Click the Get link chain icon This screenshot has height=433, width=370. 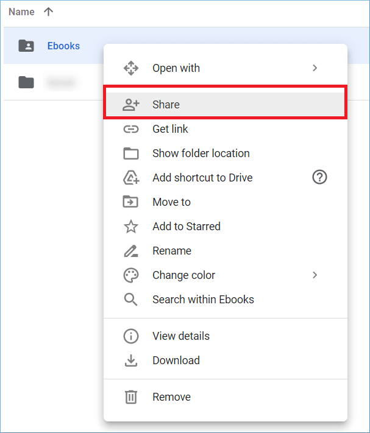tap(131, 129)
